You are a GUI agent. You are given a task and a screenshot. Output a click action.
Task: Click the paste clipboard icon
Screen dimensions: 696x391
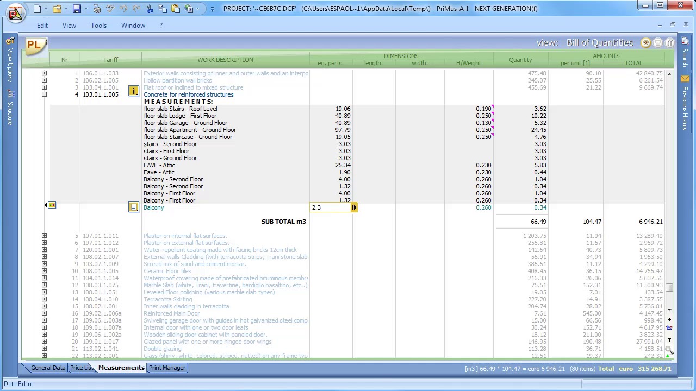coord(176,9)
